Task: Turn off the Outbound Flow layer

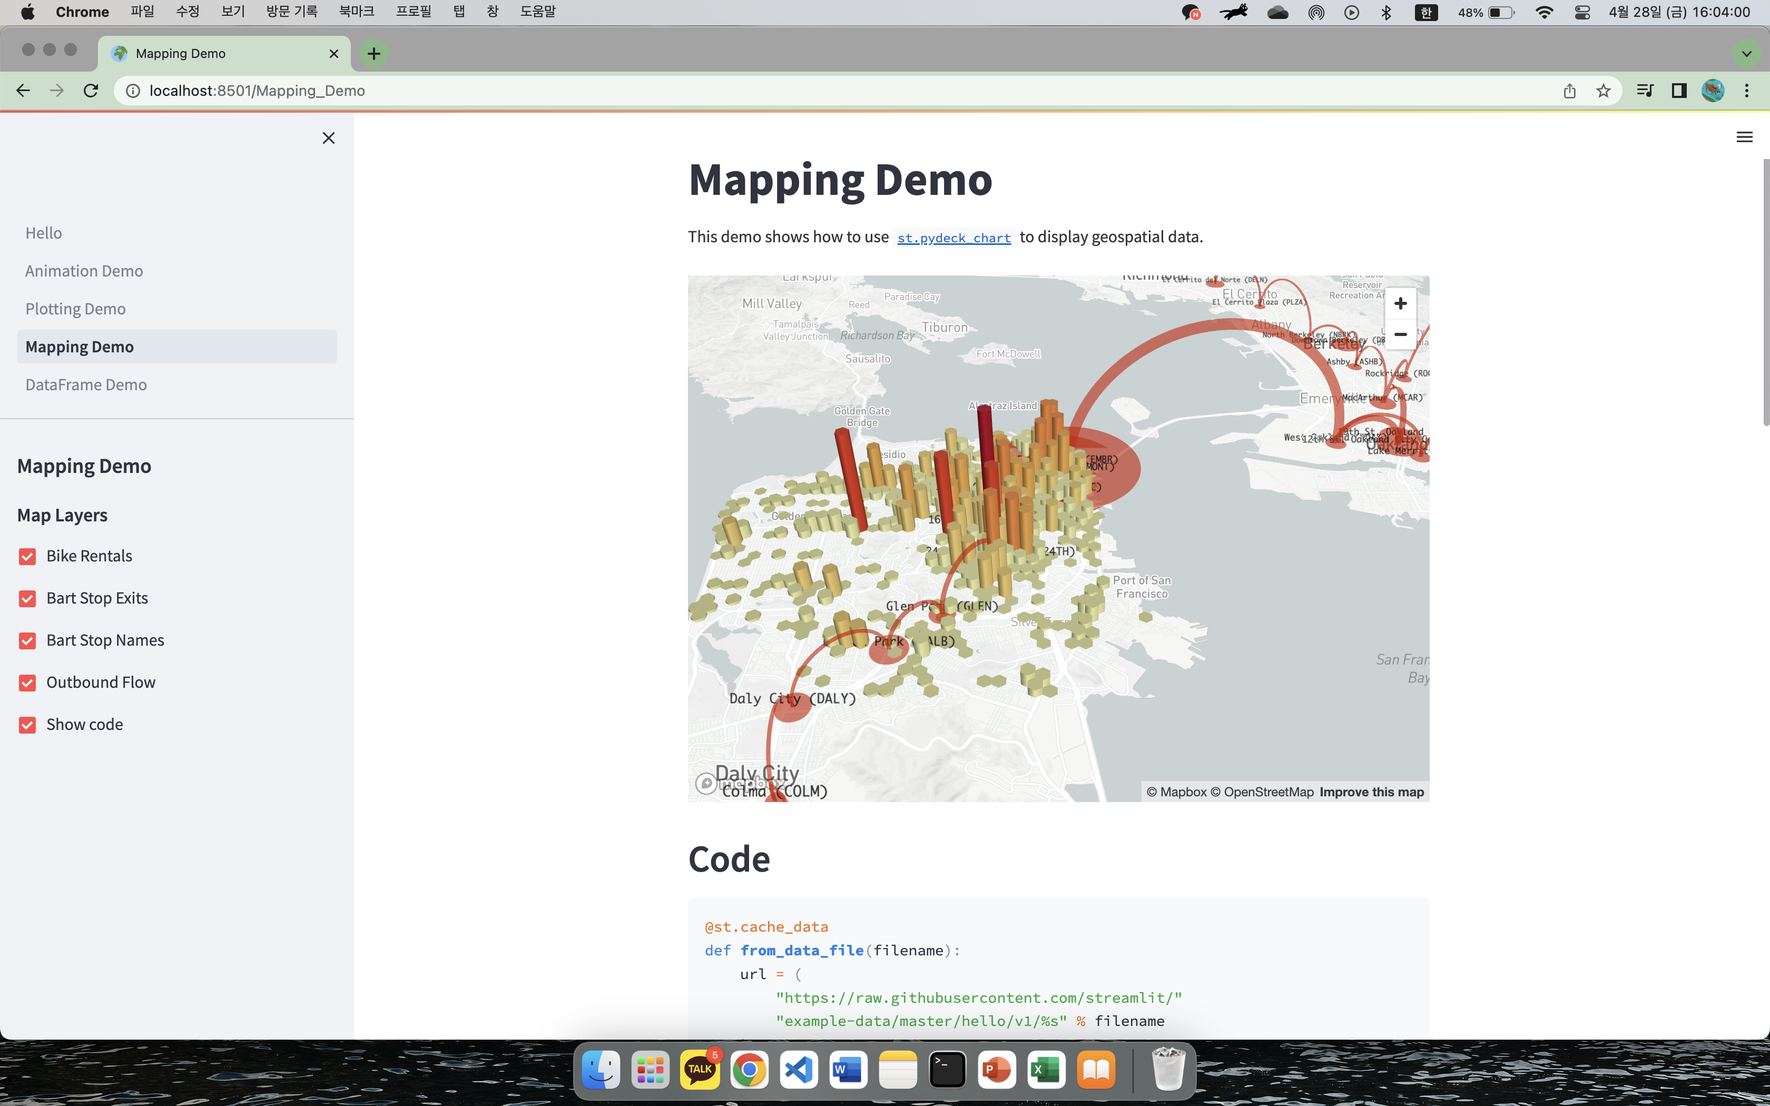Action: (28, 683)
